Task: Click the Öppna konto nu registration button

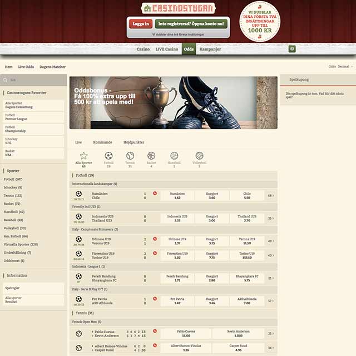Action: pos(191,24)
